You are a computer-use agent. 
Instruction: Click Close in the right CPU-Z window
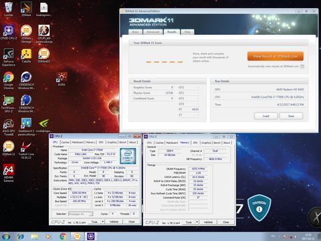pos(226,222)
